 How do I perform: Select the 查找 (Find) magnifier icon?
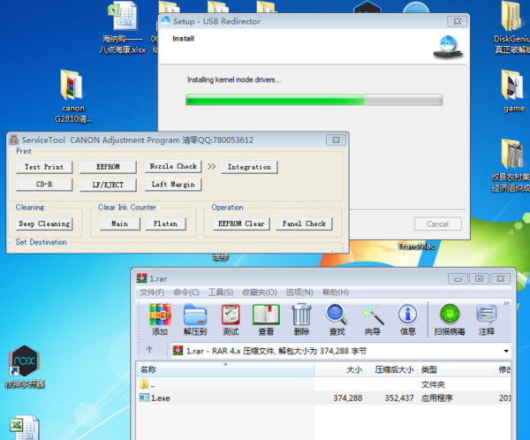pos(337,319)
